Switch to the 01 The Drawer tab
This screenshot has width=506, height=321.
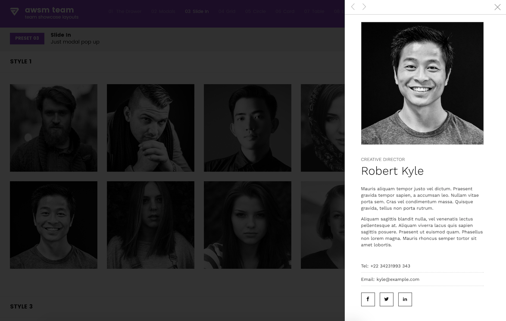(125, 12)
